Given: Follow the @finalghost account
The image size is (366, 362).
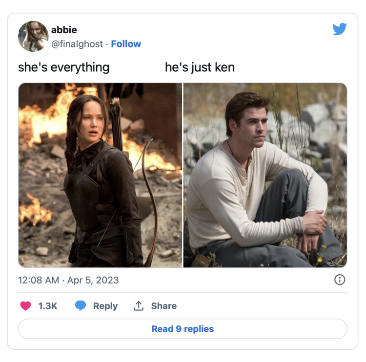Looking at the screenshot, I should (126, 44).
